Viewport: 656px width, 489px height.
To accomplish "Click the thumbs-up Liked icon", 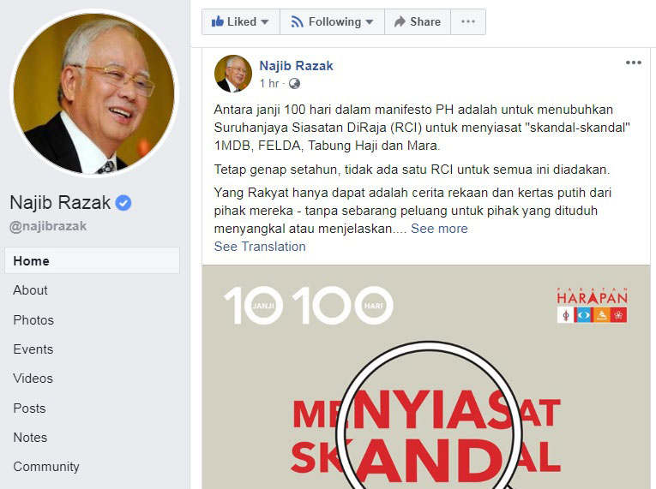I will pyautogui.click(x=217, y=21).
